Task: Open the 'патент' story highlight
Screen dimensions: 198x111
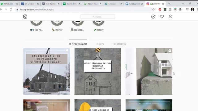Action: [98, 26]
